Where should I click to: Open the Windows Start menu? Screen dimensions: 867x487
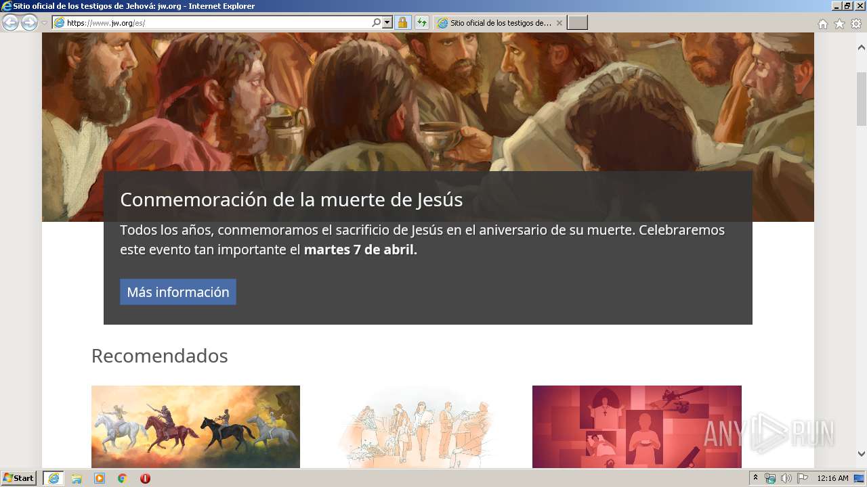coord(18,478)
